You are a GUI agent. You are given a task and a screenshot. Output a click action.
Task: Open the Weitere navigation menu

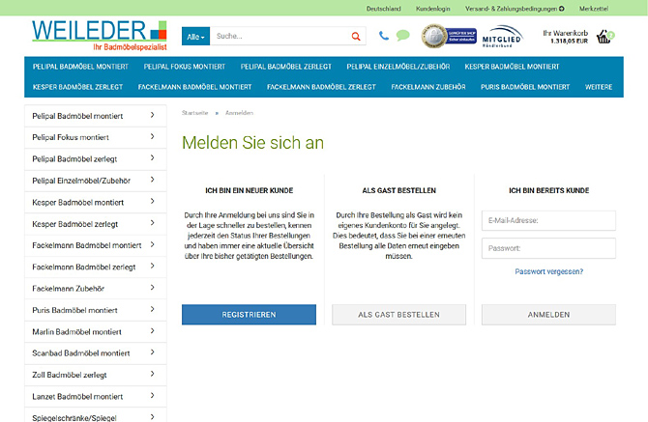pyautogui.click(x=599, y=87)
